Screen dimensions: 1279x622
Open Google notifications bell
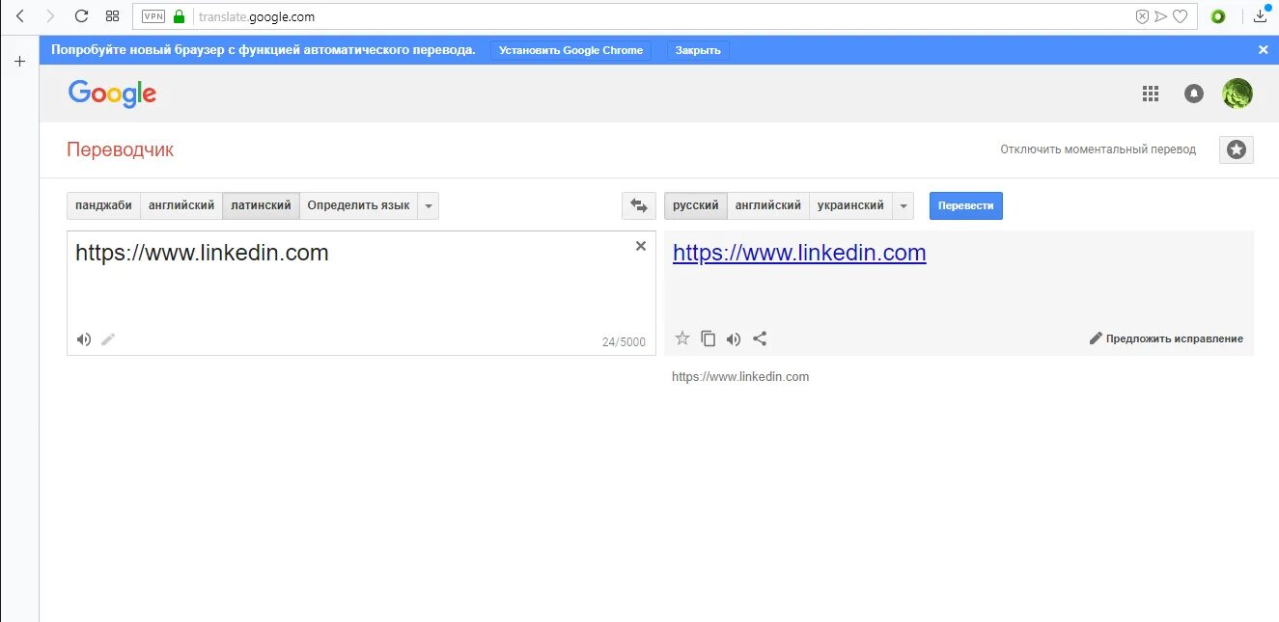pyautogui.click(x=1194, y=94)
